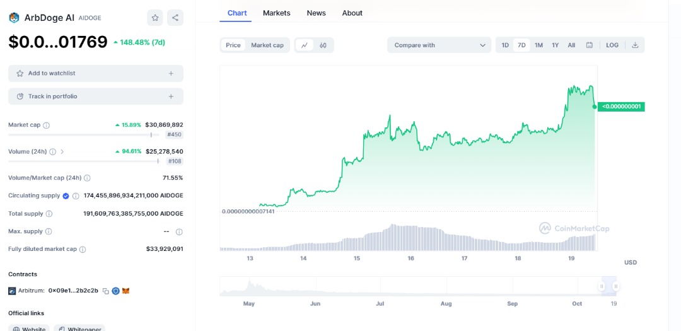Open the Whitepaper link
Image resolution: width=681 pixels, height=331 pixels.
(x=79, y=328)
